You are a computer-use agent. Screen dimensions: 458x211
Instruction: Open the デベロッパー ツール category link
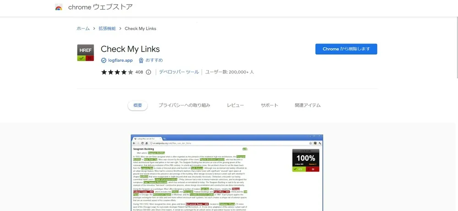tap(179, 72)
